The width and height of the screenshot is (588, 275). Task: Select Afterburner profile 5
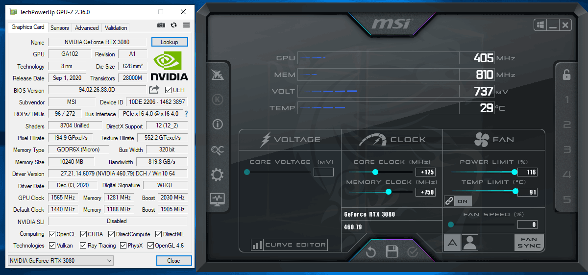pyautogui.click(x=567, y=200)
